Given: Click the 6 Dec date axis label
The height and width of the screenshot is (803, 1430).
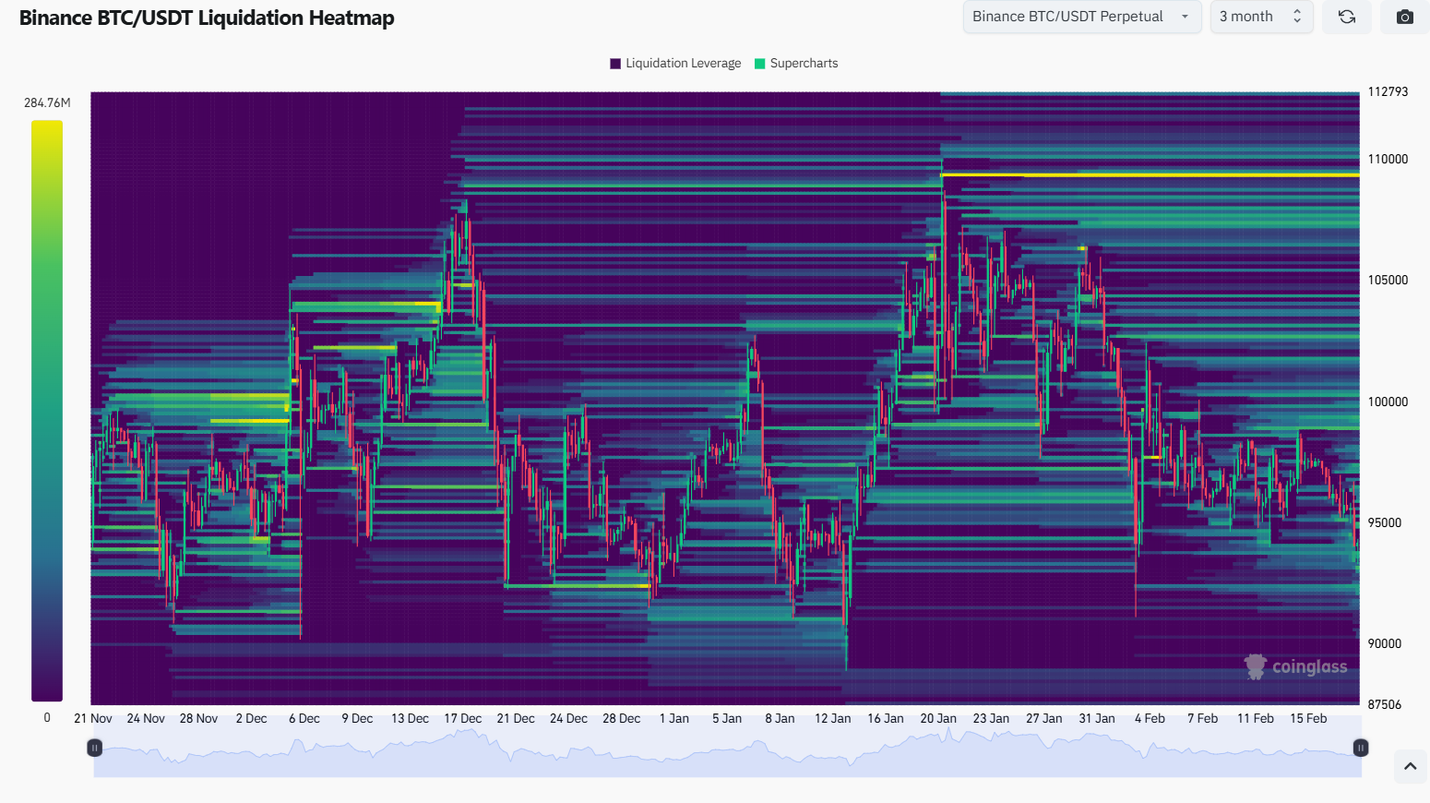Looking at the screenshot, I should (304, 719).
